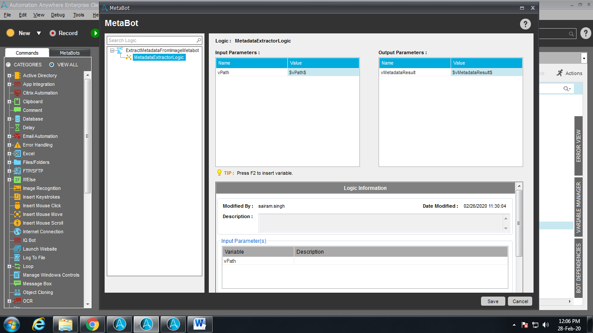Screen dimensions: 593x333
Task: Click the Error Handling warning icon
Action: tap(17, 145)
